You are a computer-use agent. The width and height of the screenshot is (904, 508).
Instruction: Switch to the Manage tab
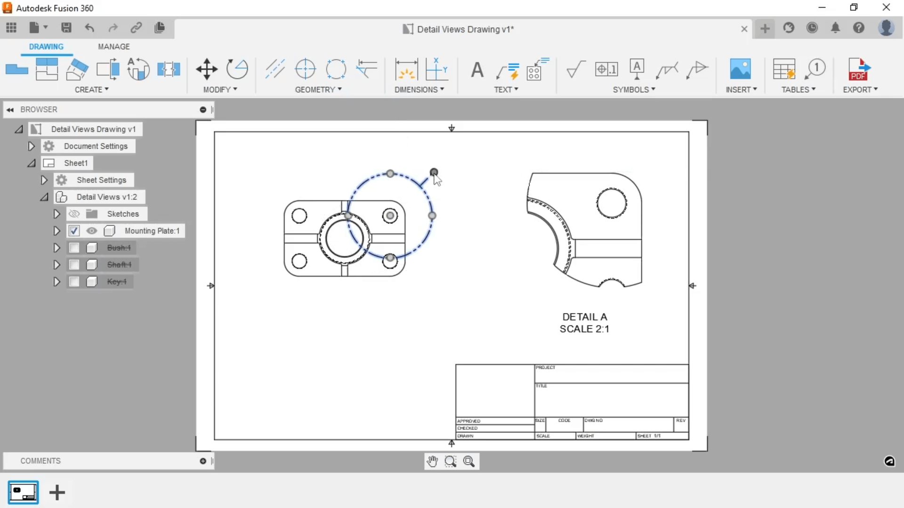tap(114, 47)
